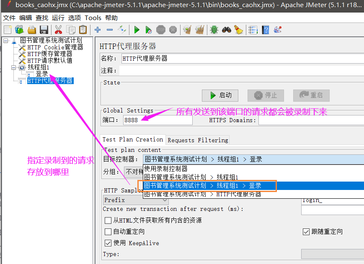Click the 名称 name input field
The width and height of the screenshot is (364, 264).
tap(243, 59)
